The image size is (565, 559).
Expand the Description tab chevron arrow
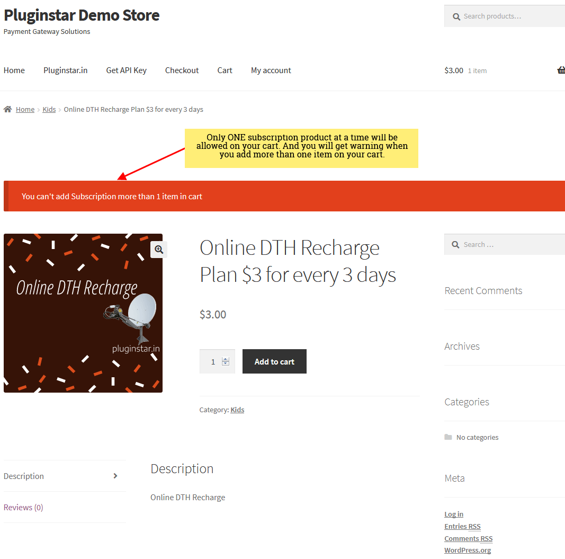pyautogui.click(x=115, y=476)
